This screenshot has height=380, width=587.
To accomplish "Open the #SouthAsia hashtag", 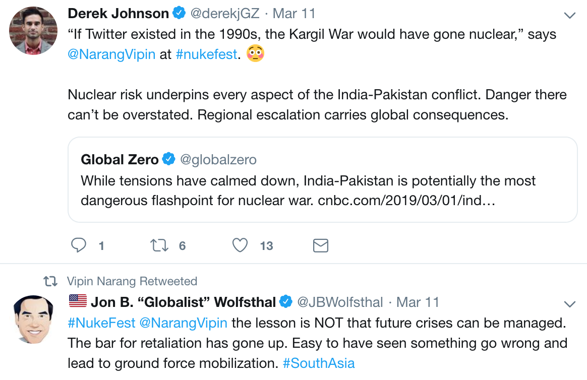I will click(319, 363).
